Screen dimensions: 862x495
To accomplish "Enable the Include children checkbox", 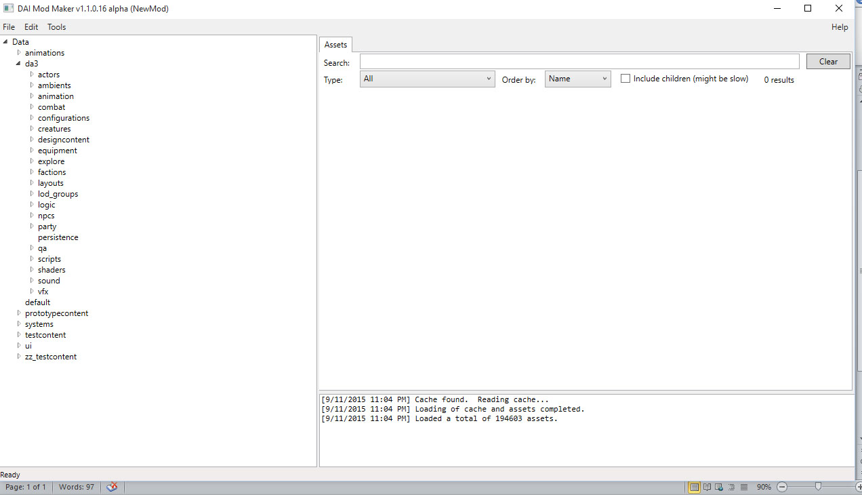I will [x=625, y=79].
